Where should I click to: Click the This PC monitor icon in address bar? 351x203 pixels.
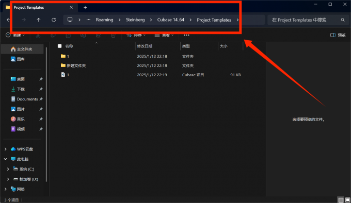point(70,20)
